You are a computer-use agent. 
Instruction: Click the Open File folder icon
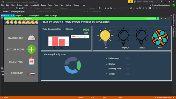coord(17,8)
